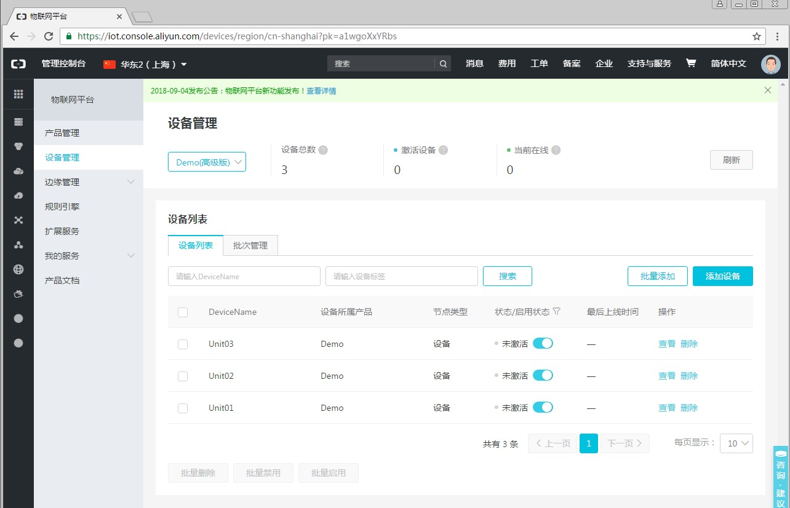Click 查看详情 in the announcement
The width and height of the screenshot is (790, 508).
tap(321, 91)
